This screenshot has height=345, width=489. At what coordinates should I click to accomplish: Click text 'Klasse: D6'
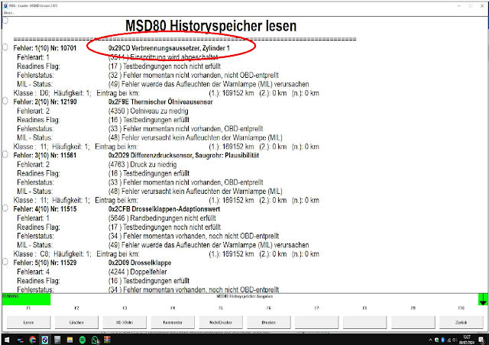[30, 93]
